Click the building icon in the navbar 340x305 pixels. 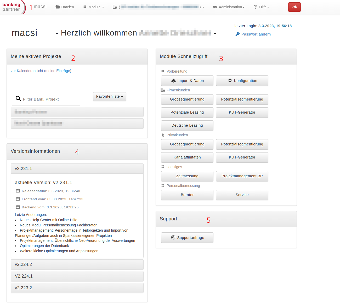(115, 7)
